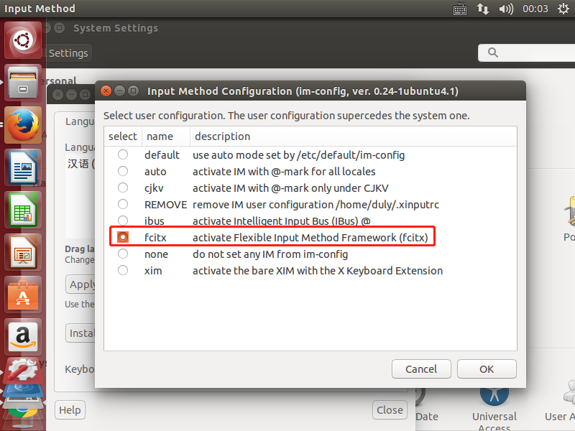575x431 pixels.
Task: Click the description column header
Action: 223,136
